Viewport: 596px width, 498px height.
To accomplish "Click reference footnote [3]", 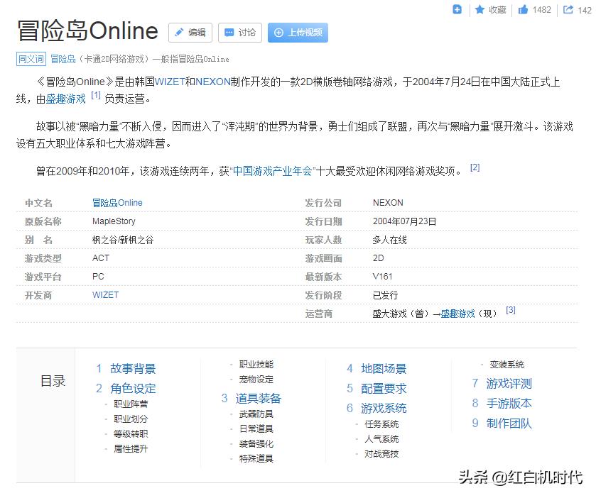I will tap(511, 310).
